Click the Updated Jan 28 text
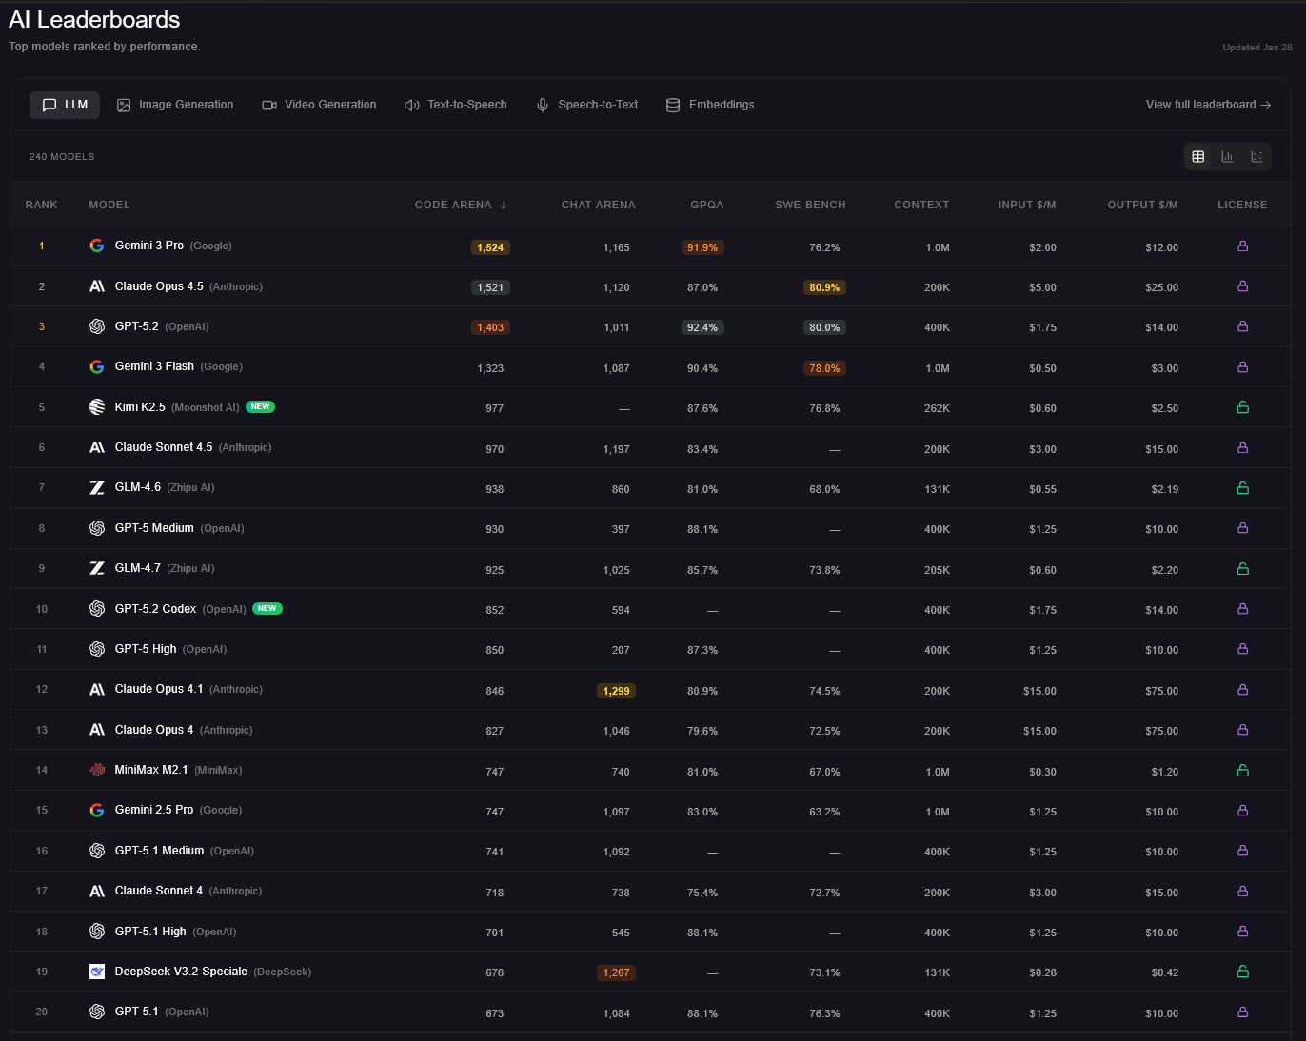The width and height of the screenshot is (1306, 1041). 1257,48
